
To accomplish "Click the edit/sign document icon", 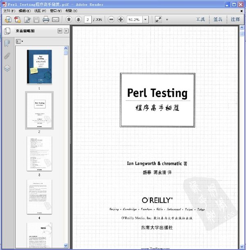I will (x=27, y=20).
